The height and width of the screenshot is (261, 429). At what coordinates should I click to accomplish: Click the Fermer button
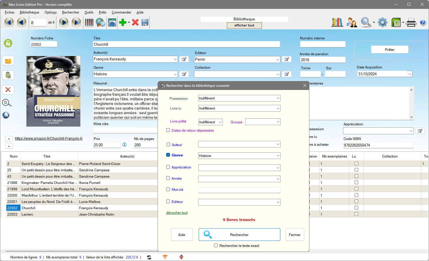(x=295, y=235)
